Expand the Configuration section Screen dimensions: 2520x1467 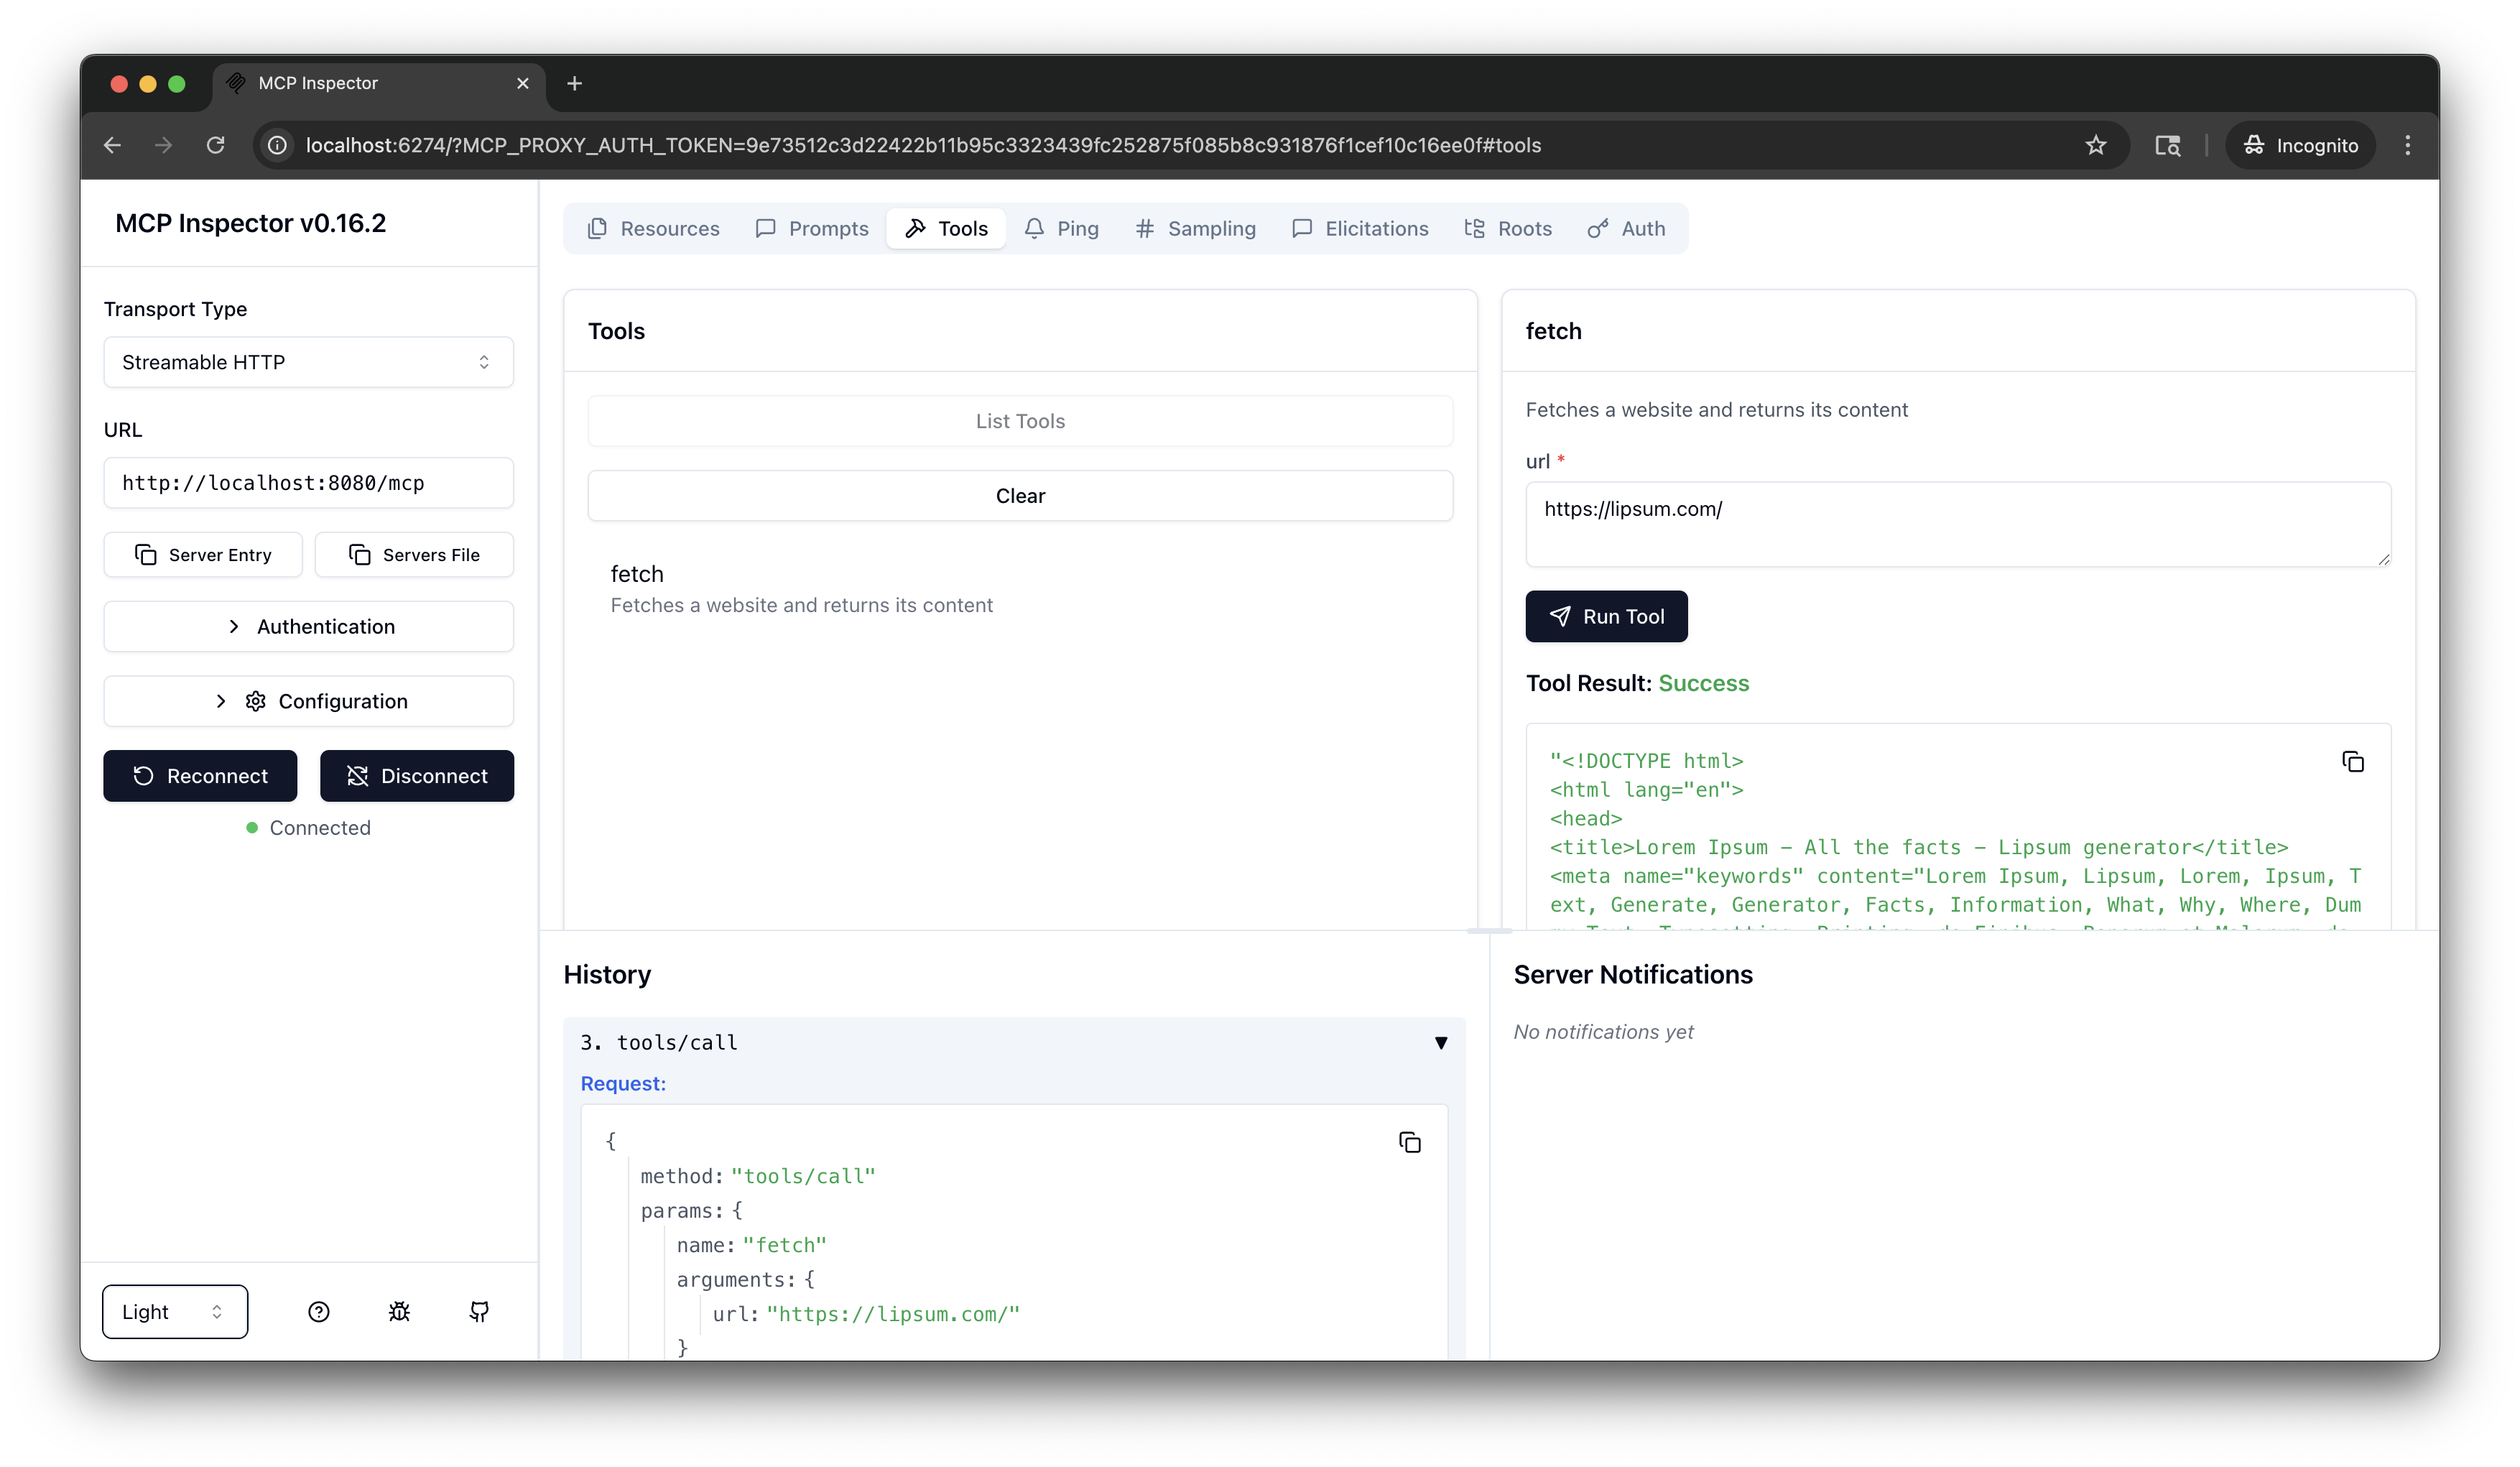(x=308, y=701)
